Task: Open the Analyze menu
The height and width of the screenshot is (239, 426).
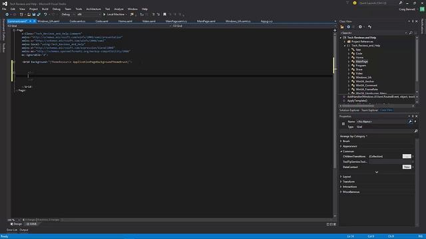Action: (118, 9)
